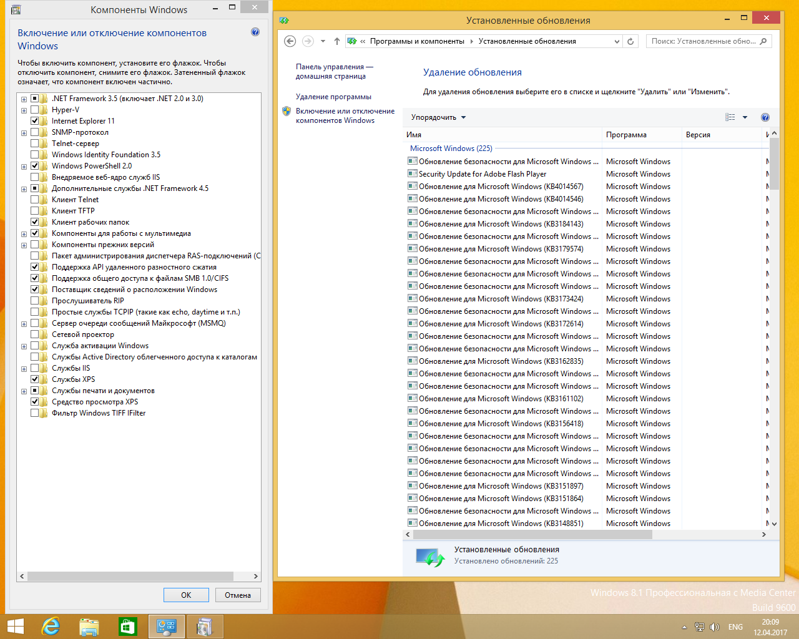Click the volume icon in system tray

[x=715, y=627]
